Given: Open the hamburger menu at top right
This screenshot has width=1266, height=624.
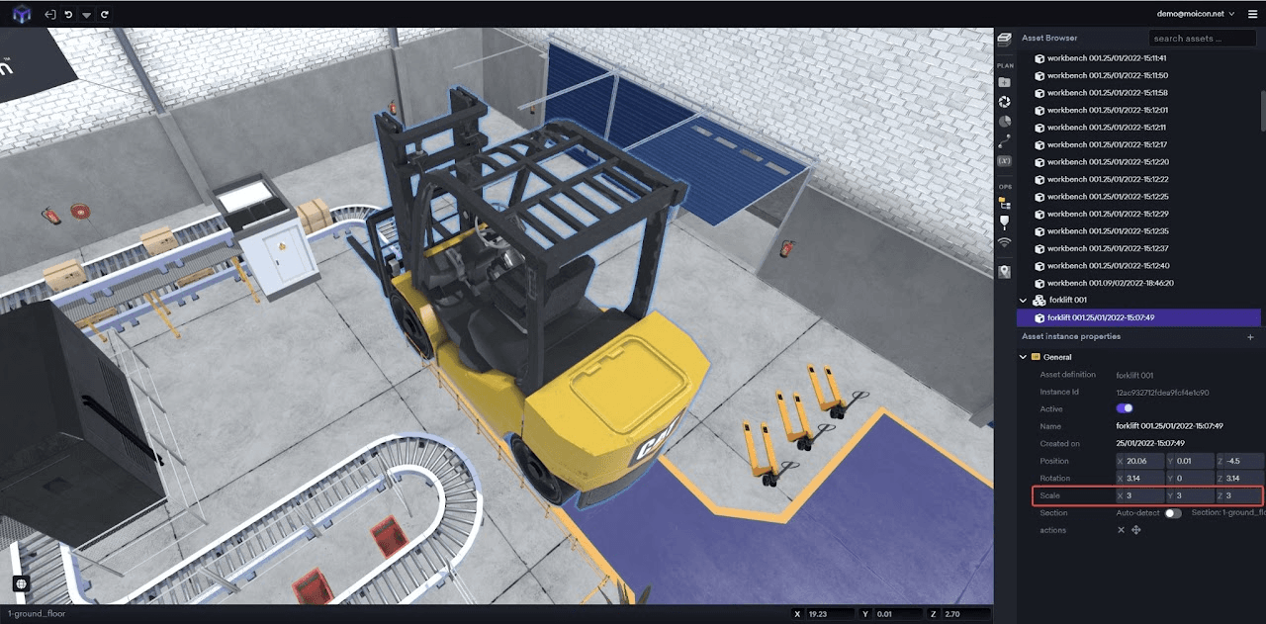Looking at the screenshot, I should [1252, 15].
